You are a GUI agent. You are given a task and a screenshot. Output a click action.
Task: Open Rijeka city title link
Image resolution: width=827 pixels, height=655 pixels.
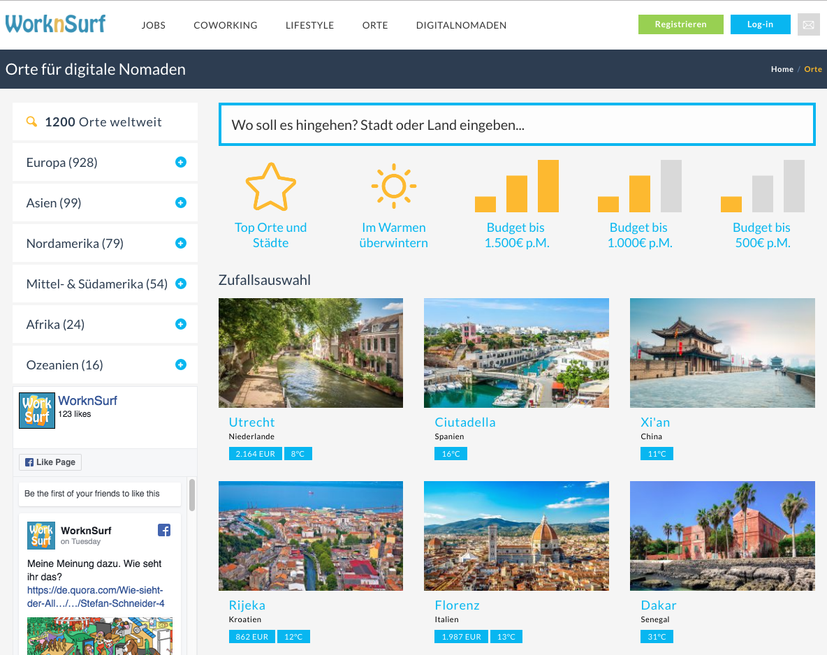click(247, 605)
